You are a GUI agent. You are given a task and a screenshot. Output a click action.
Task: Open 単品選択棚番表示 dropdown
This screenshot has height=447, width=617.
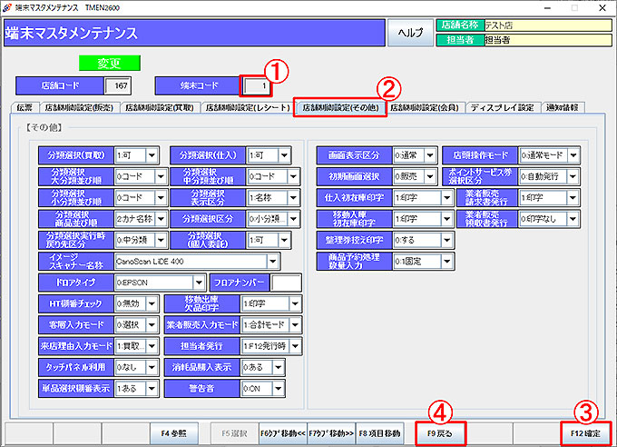click(152, 389)
